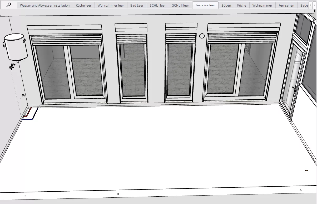Click the search magnifier icon
The height and width of the screenshot is (204, 317).
pyautogui.click(x=9, y=5)
